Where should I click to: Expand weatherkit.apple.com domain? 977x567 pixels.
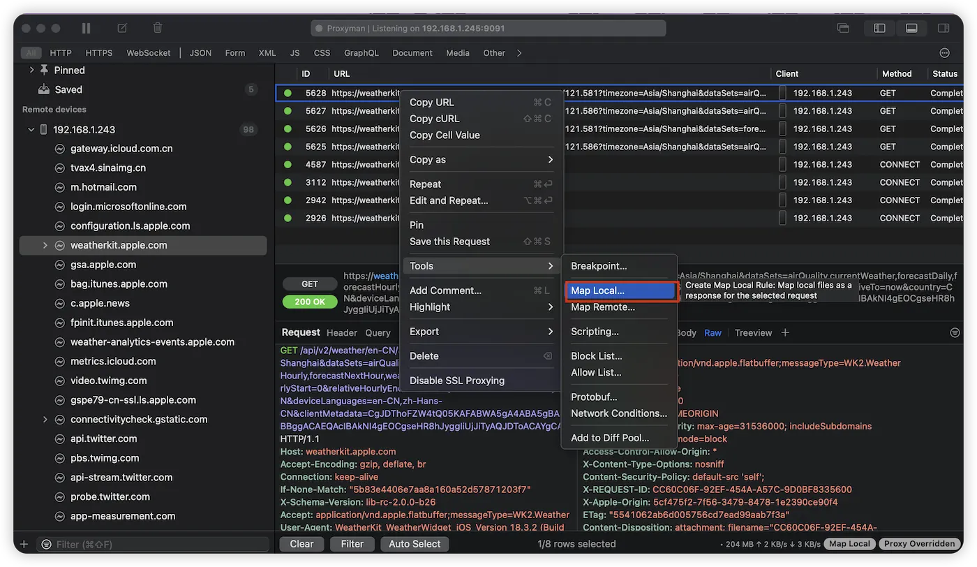click(x=45, y=245)
